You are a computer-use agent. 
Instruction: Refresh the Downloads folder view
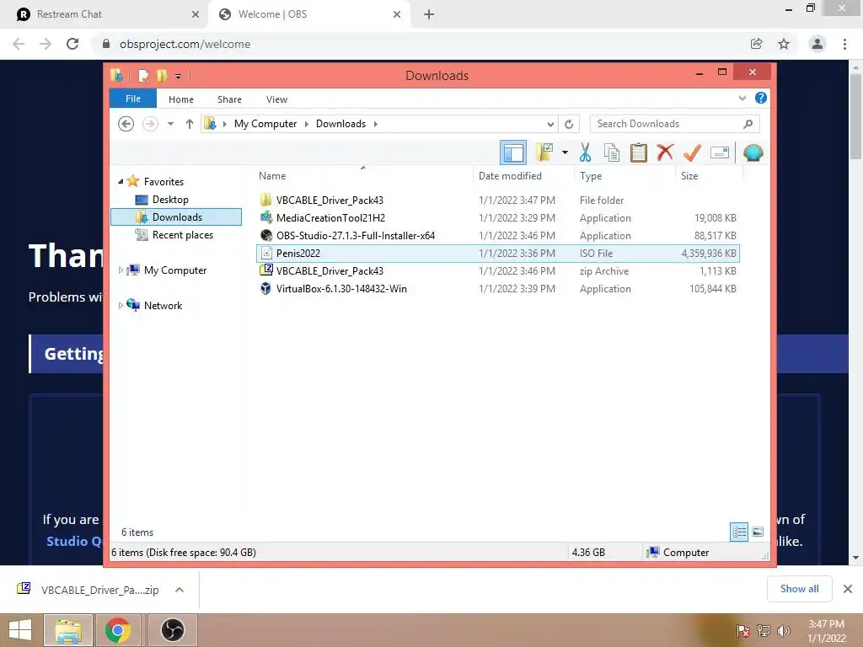tap(569, 124)
